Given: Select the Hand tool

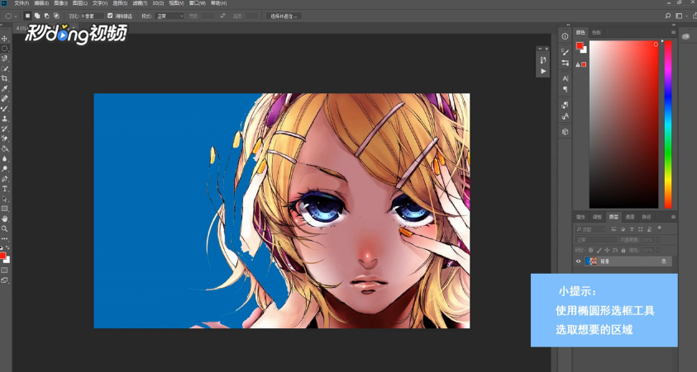Looking at the screenshot, I should click(x=4, y=219).
